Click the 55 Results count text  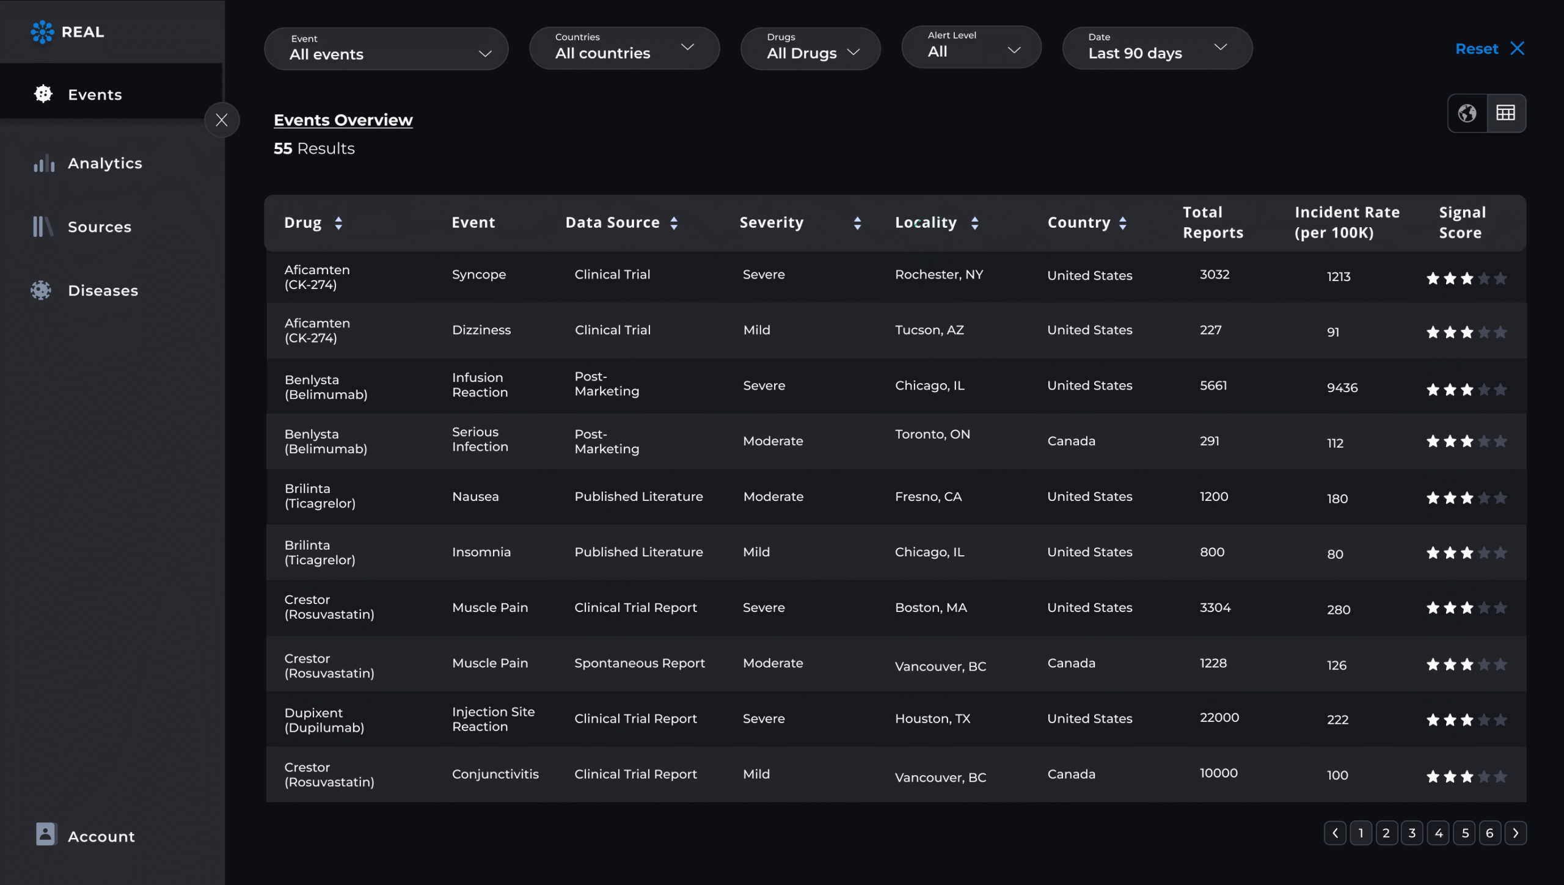(314, 148)
